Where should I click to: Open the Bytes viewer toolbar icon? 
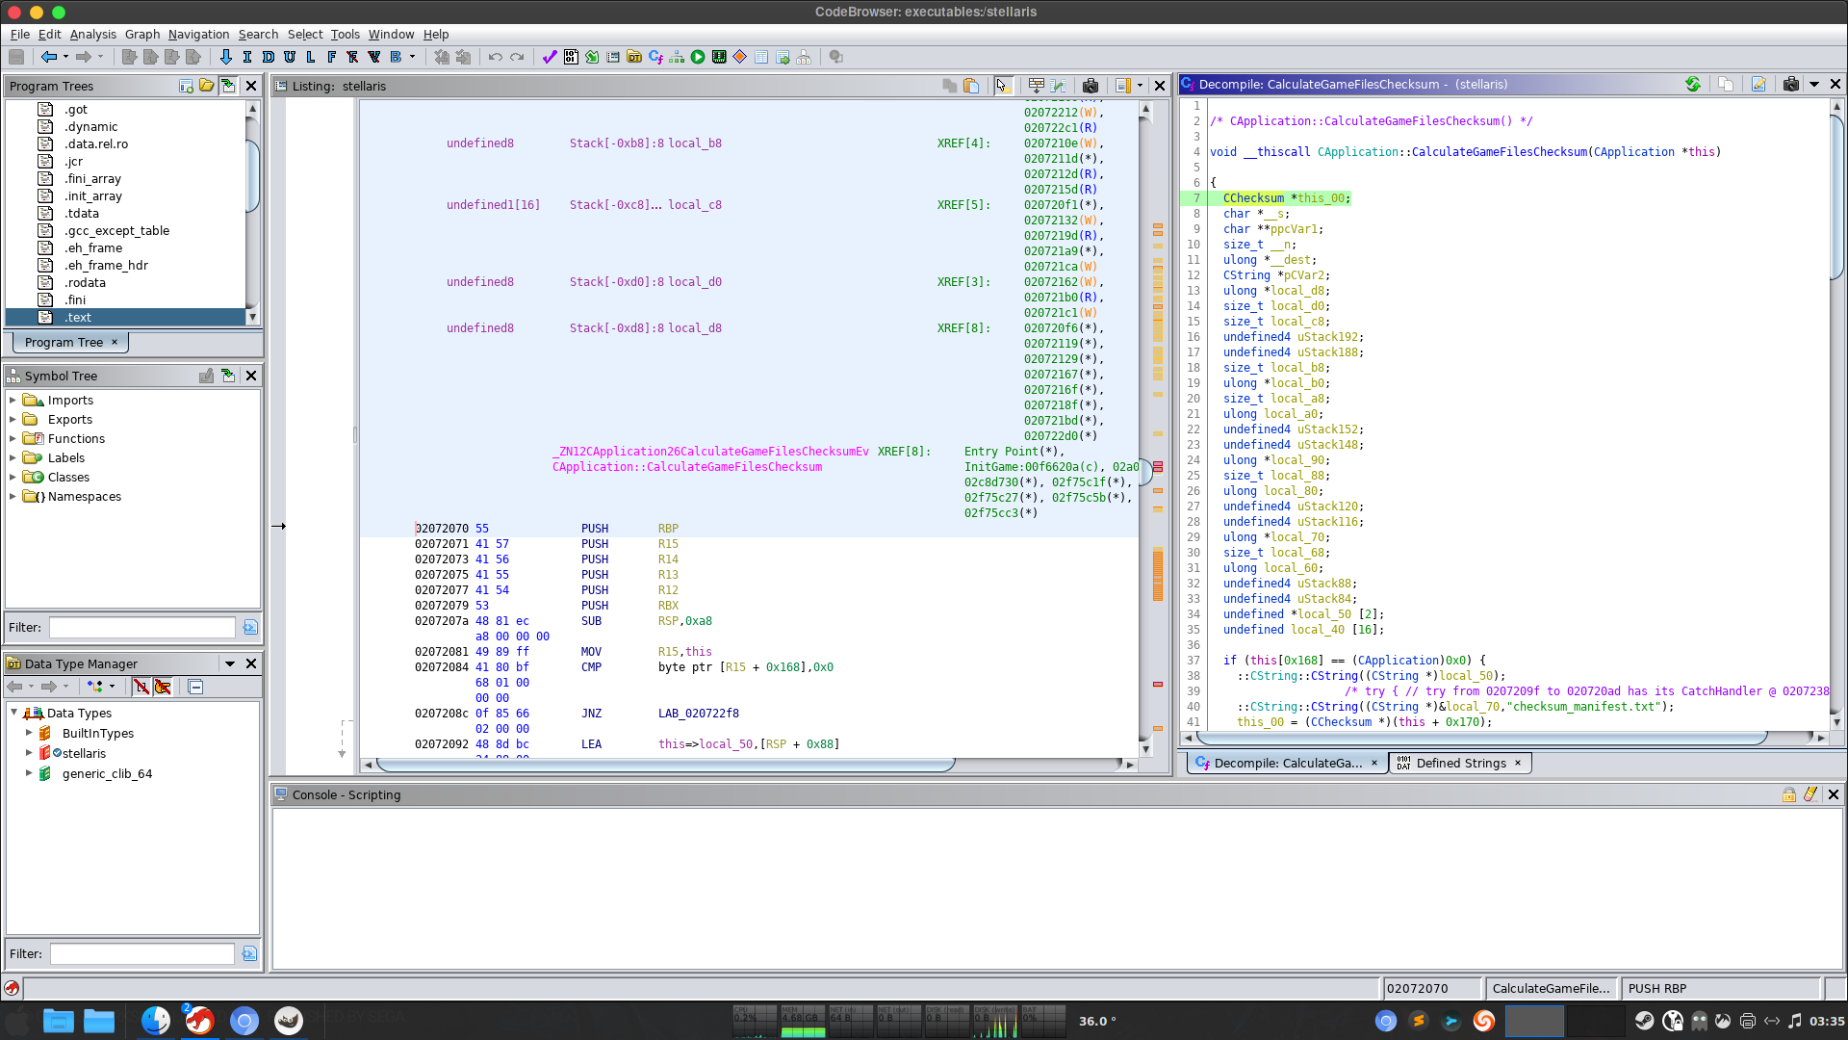(x=570, y=57)
